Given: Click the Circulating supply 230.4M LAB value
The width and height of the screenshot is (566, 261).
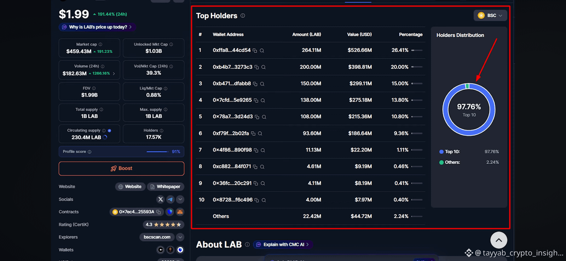Looking at the screenshot, I should pyautogui.click(x=86, y=137).
